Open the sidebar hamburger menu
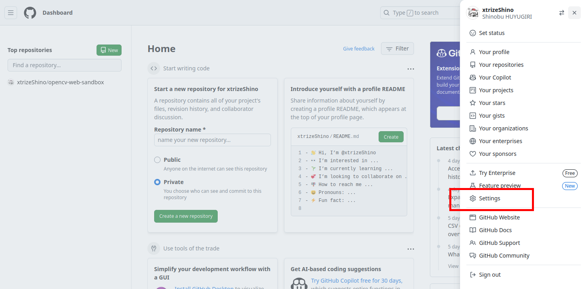This screenshot has width=584, height=289. [10, 12]
